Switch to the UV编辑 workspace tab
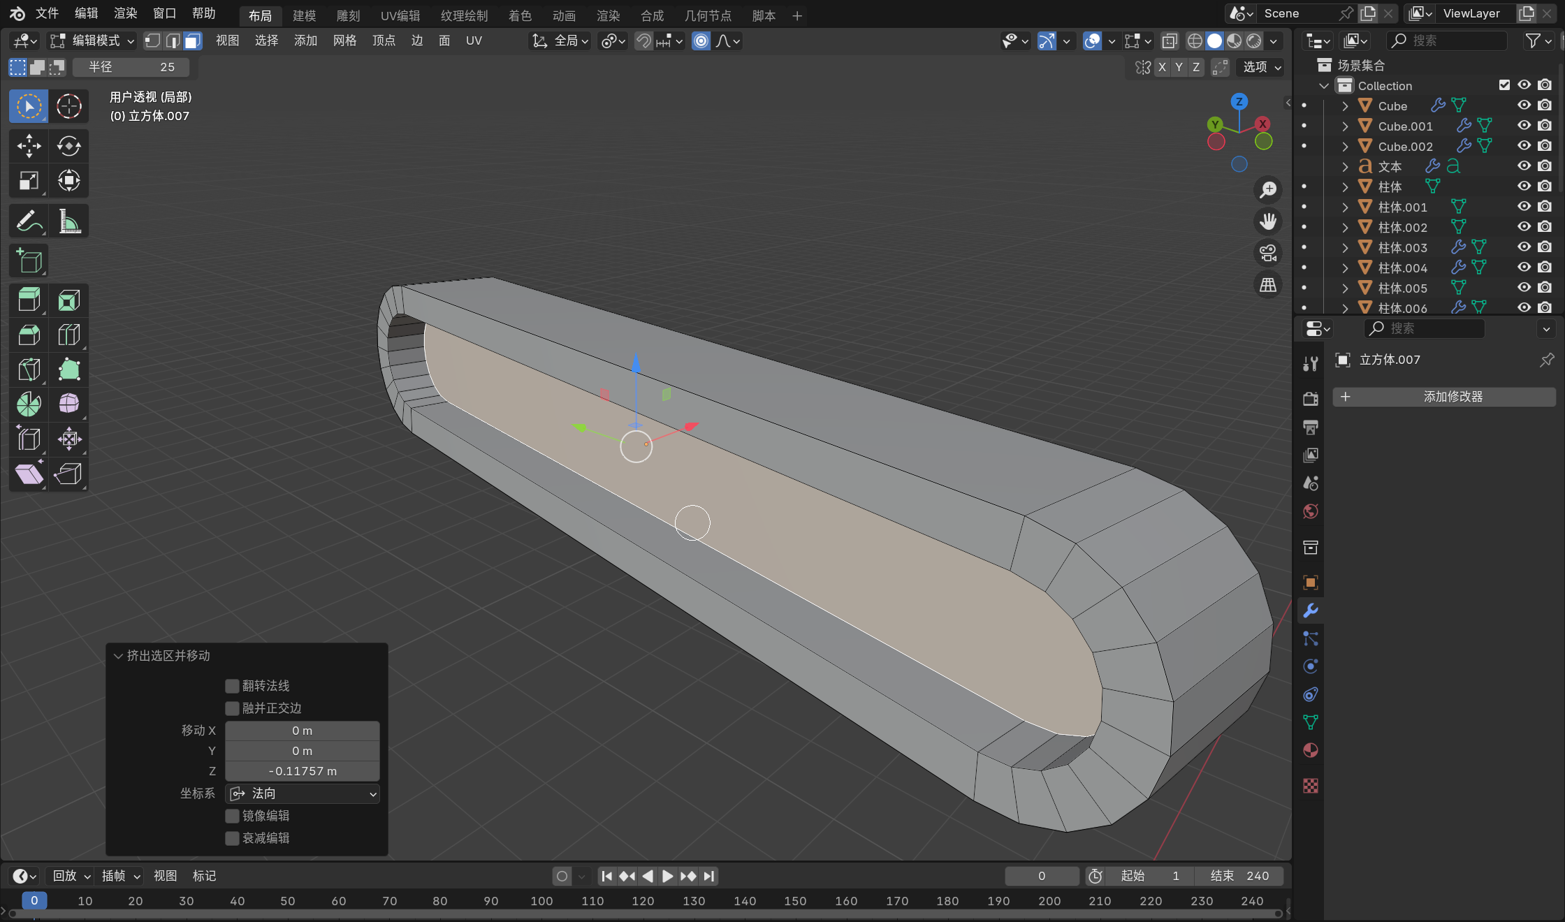Screen dimensions: 1565x922 (400, 15)
